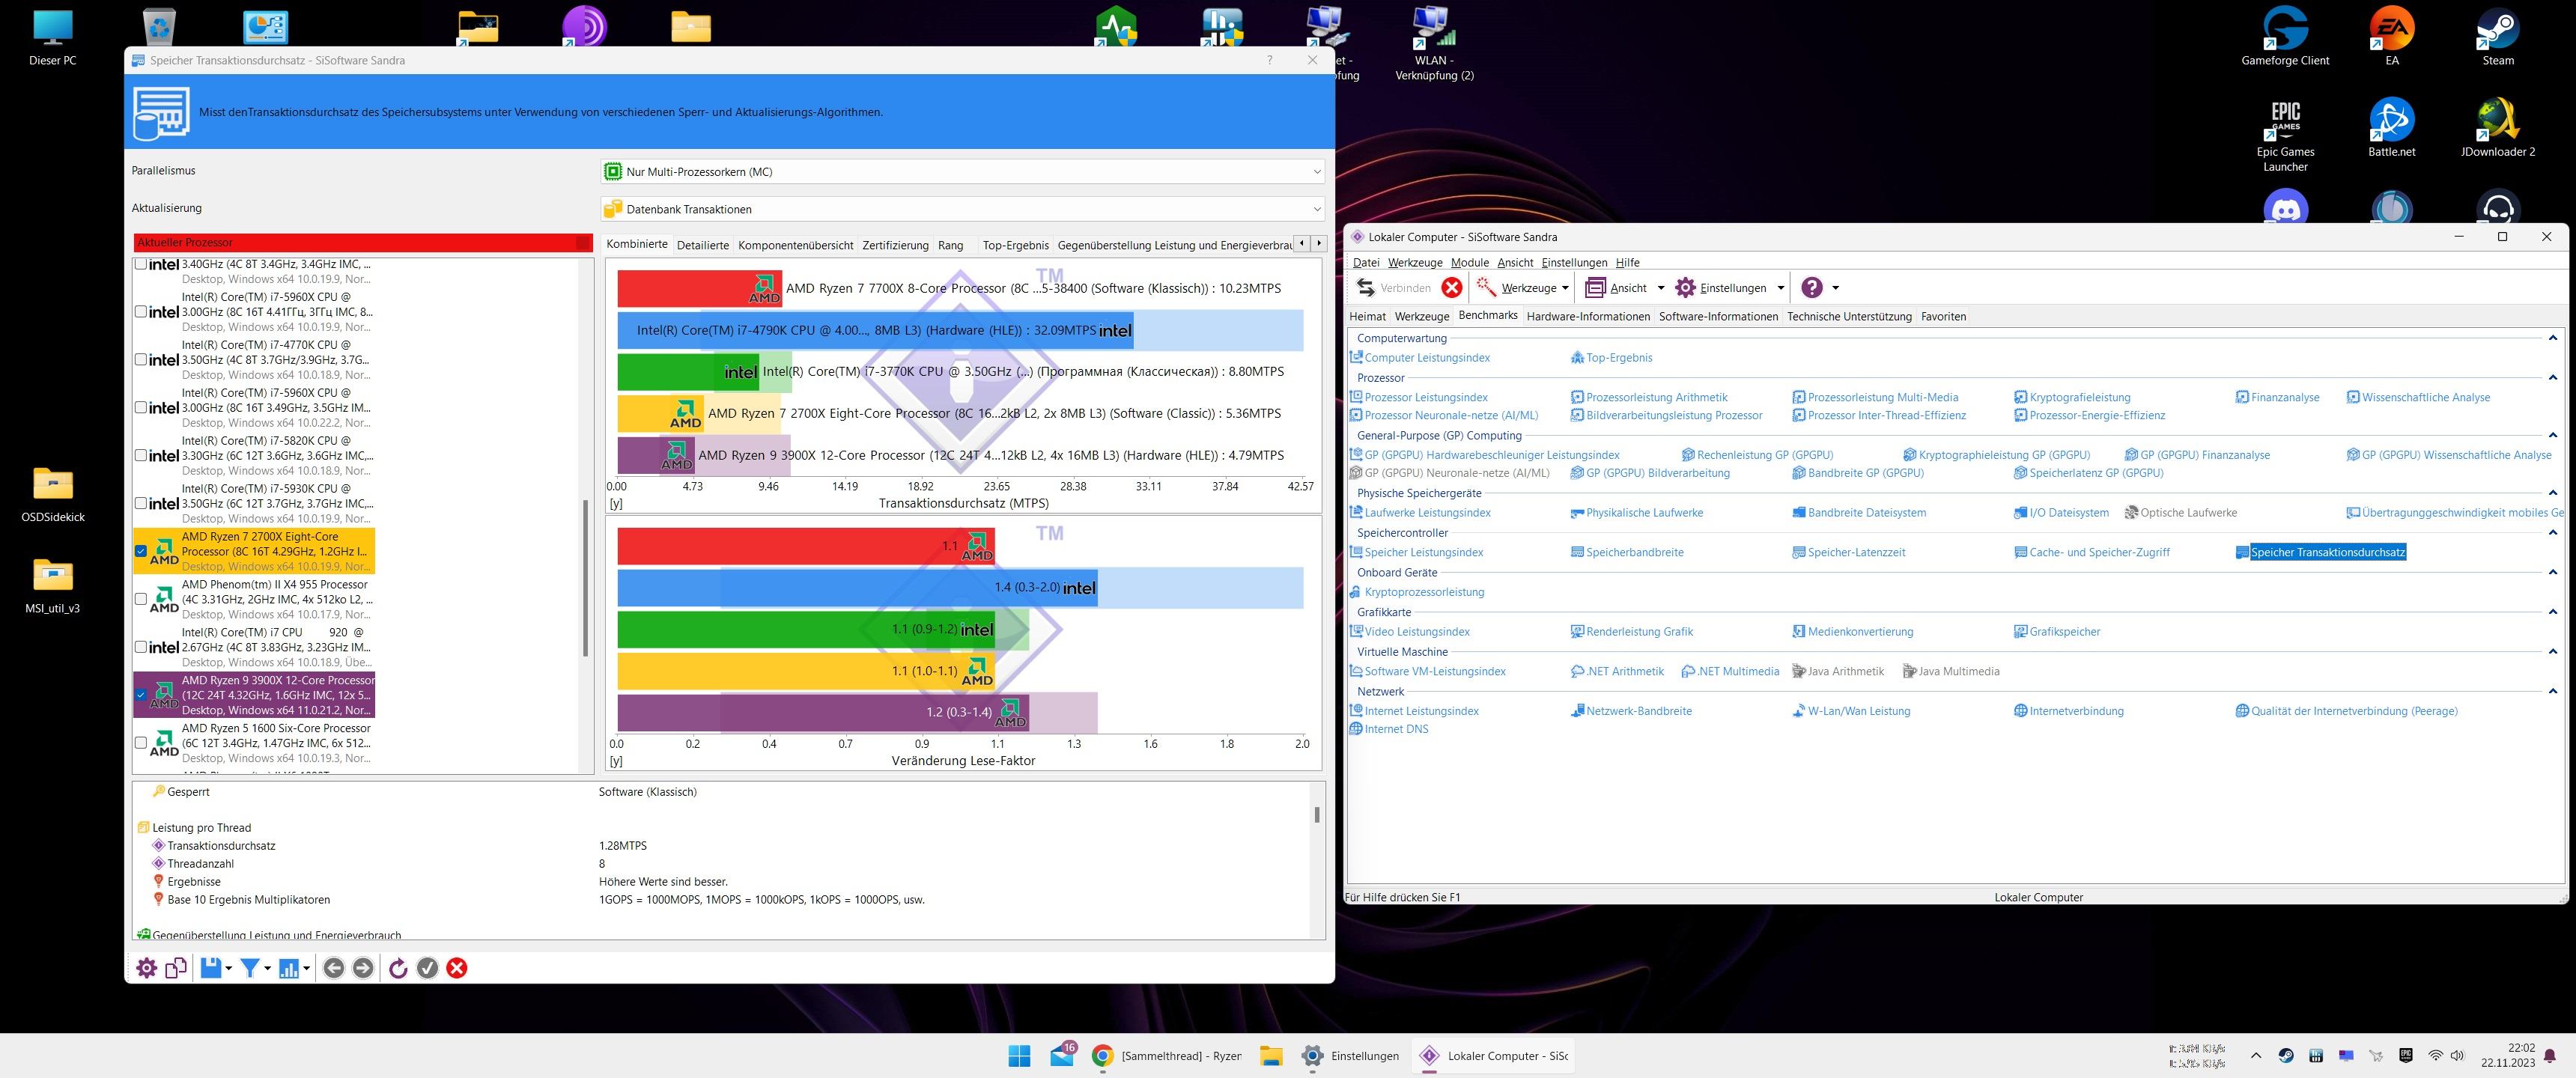Open the Speicherbandbreite benchmark link

click(1634, 552)
